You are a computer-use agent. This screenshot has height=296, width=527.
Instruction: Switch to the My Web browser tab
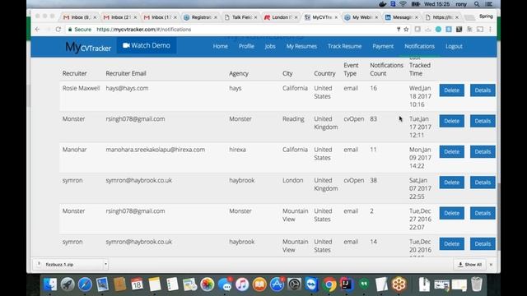pos(361,17)
